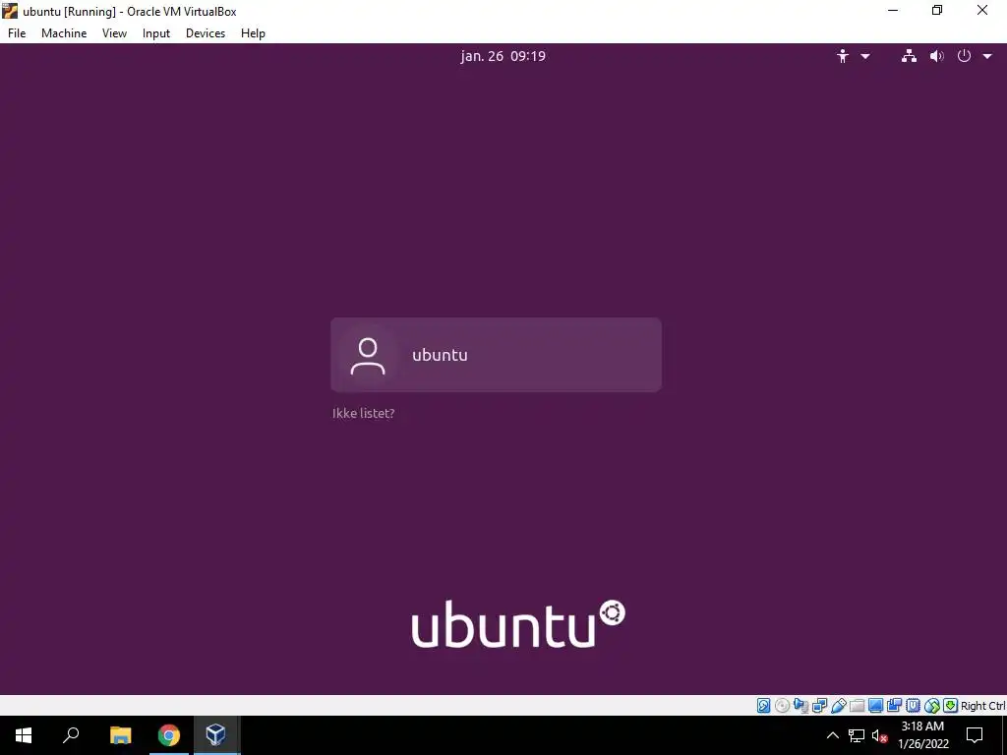Click the mouse integration indicator
Screen dimensions: 1007x755
pos(932,706)
